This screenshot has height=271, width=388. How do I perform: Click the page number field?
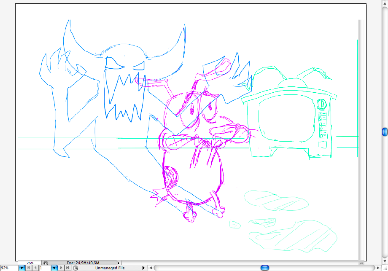(x=45, y=268)
